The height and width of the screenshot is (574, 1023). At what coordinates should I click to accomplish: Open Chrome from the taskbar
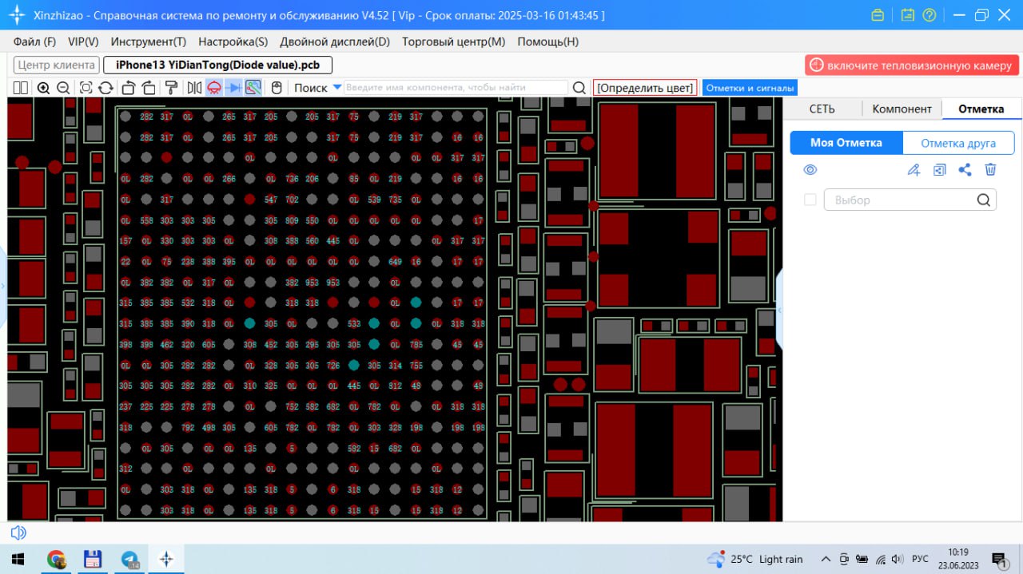[x=56, y=559]
